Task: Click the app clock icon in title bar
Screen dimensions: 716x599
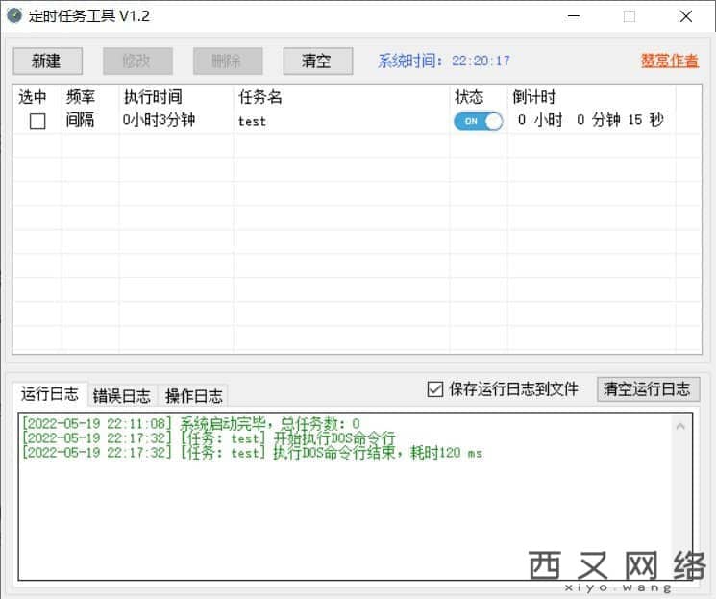Action: 14,15
